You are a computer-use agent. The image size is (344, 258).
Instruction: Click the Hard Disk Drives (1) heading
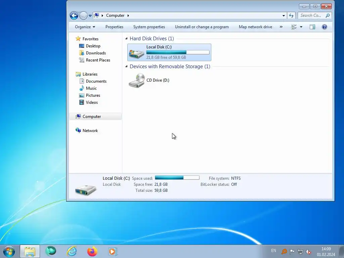(152, 39)
